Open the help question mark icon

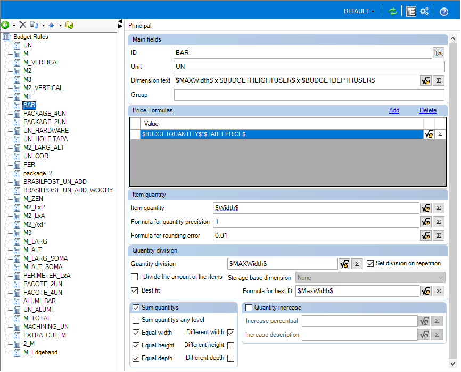click(444, 12)
